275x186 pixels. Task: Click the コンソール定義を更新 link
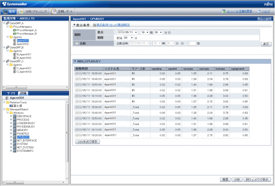pyautogui.click(x=239, y=12)
